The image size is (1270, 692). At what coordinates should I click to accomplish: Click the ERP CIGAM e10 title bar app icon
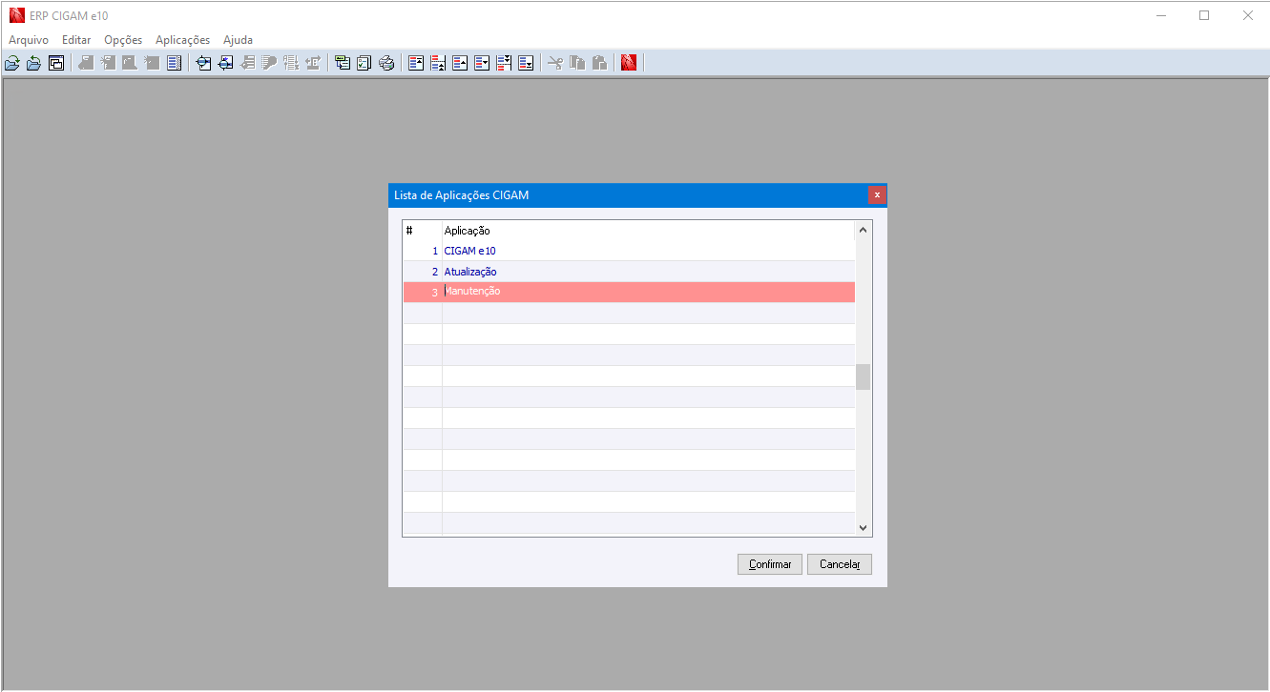click(x=16, y=15)
